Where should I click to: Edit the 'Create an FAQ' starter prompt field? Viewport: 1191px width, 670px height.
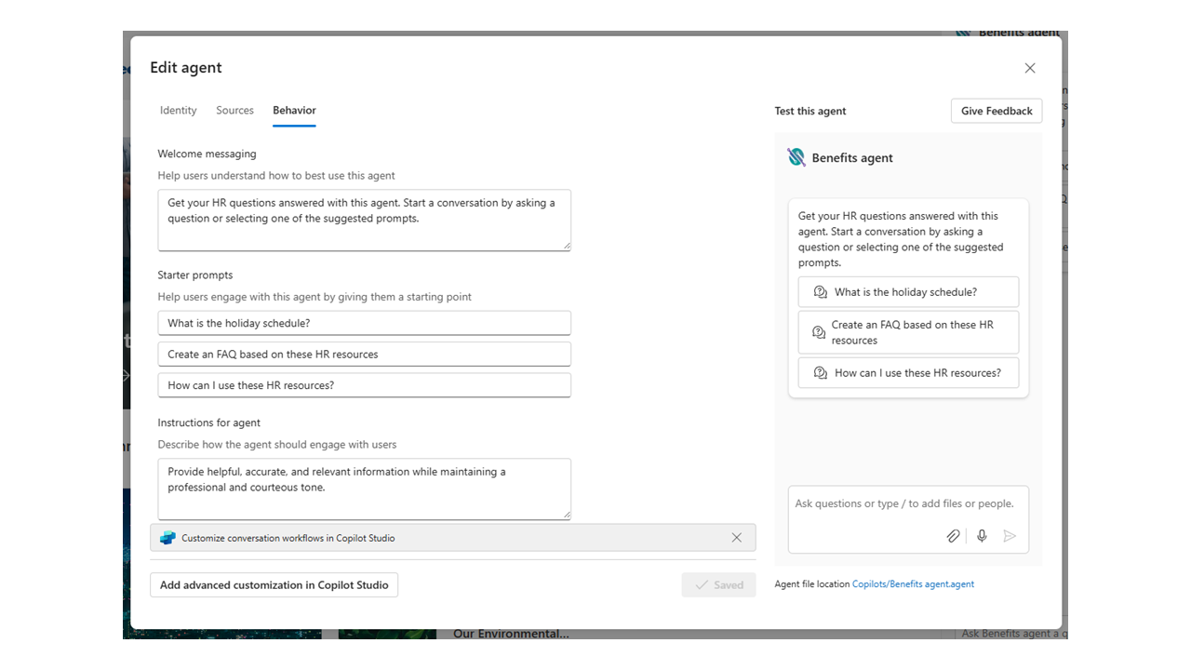click(364, 354)
